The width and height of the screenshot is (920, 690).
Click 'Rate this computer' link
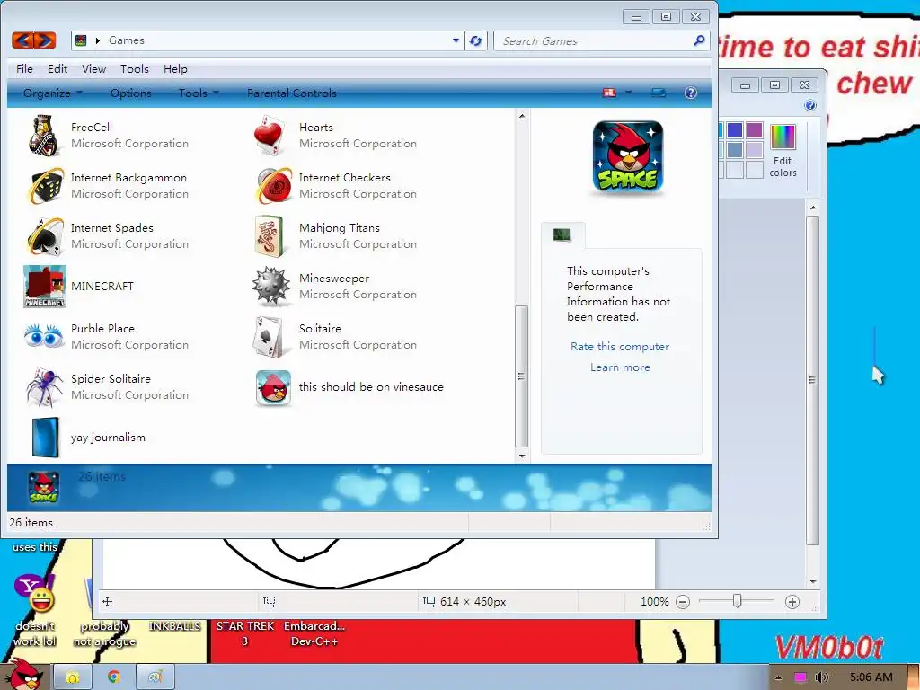(620, 346)
